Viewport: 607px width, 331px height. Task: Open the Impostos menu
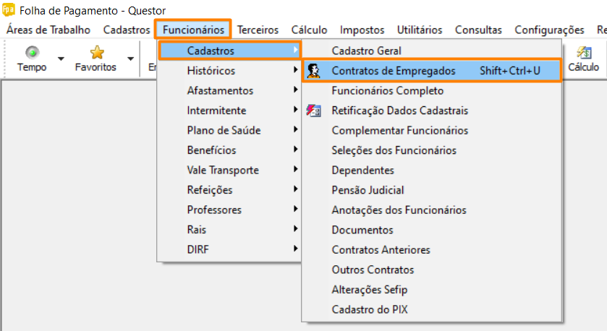362,30
